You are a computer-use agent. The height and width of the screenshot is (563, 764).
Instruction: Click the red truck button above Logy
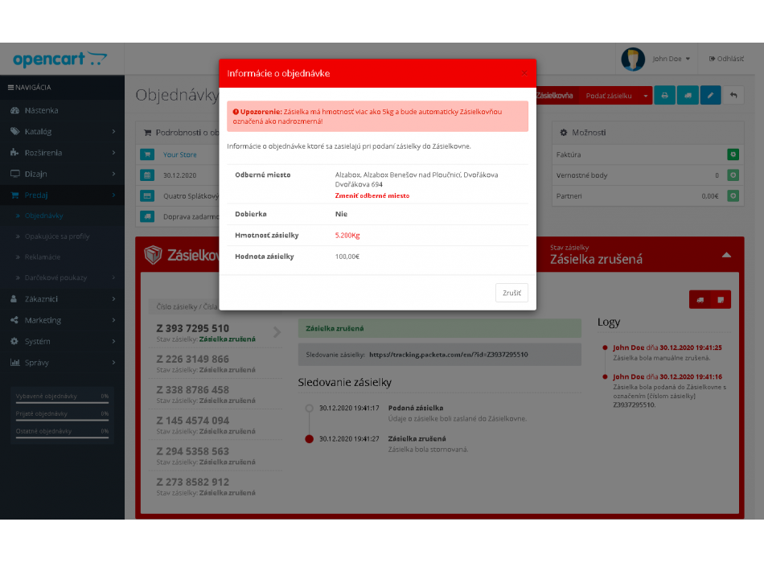click(700, 300)
